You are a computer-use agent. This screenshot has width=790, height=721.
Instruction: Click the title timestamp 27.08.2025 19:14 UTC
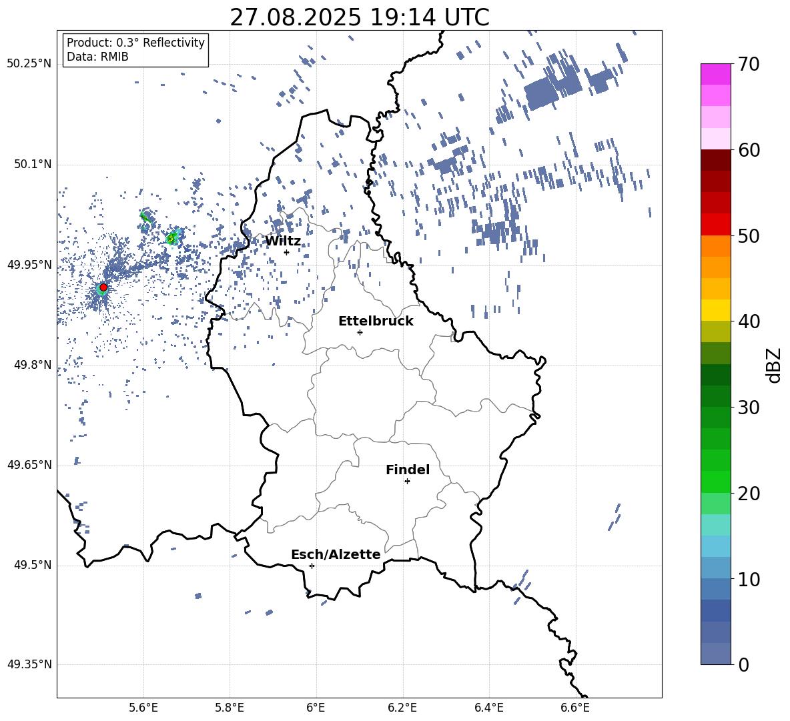(x=359, y=17)
